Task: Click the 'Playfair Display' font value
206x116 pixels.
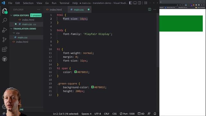Action: (x=97, y=34)
